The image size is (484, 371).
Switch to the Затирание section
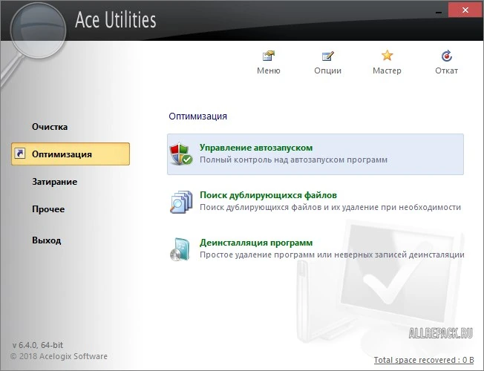click(55, 182)
